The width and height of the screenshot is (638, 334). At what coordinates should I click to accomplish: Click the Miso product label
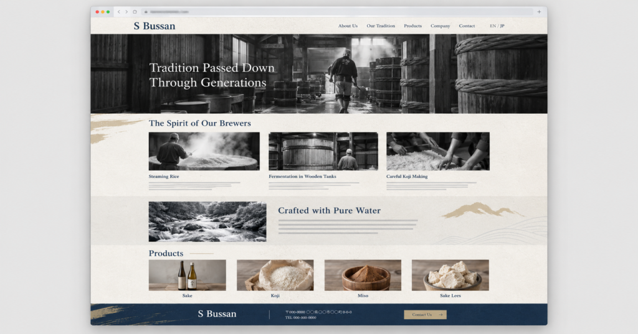(363, 295)
